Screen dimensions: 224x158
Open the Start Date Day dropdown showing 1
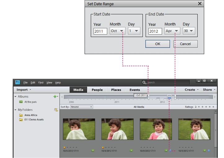pos(134,31)
